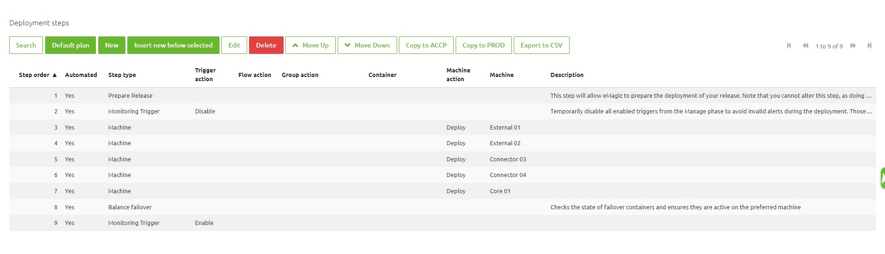Sort by Flow action column header
The height and width of the screenshot is (254, 885).
pyautogui.click(x=255, y=75)
